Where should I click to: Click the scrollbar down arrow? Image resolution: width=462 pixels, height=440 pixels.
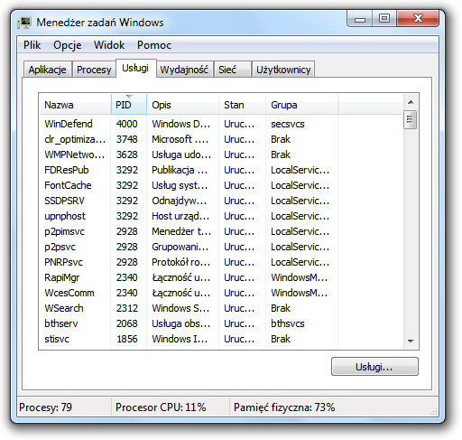pos(411,341)
